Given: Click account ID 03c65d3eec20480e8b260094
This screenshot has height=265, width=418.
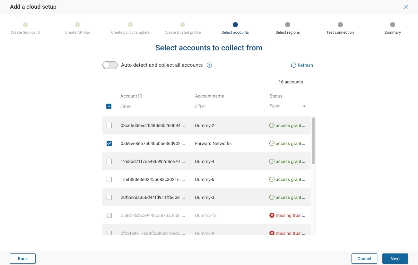Looking at the screenshot, I should (151, 125).
